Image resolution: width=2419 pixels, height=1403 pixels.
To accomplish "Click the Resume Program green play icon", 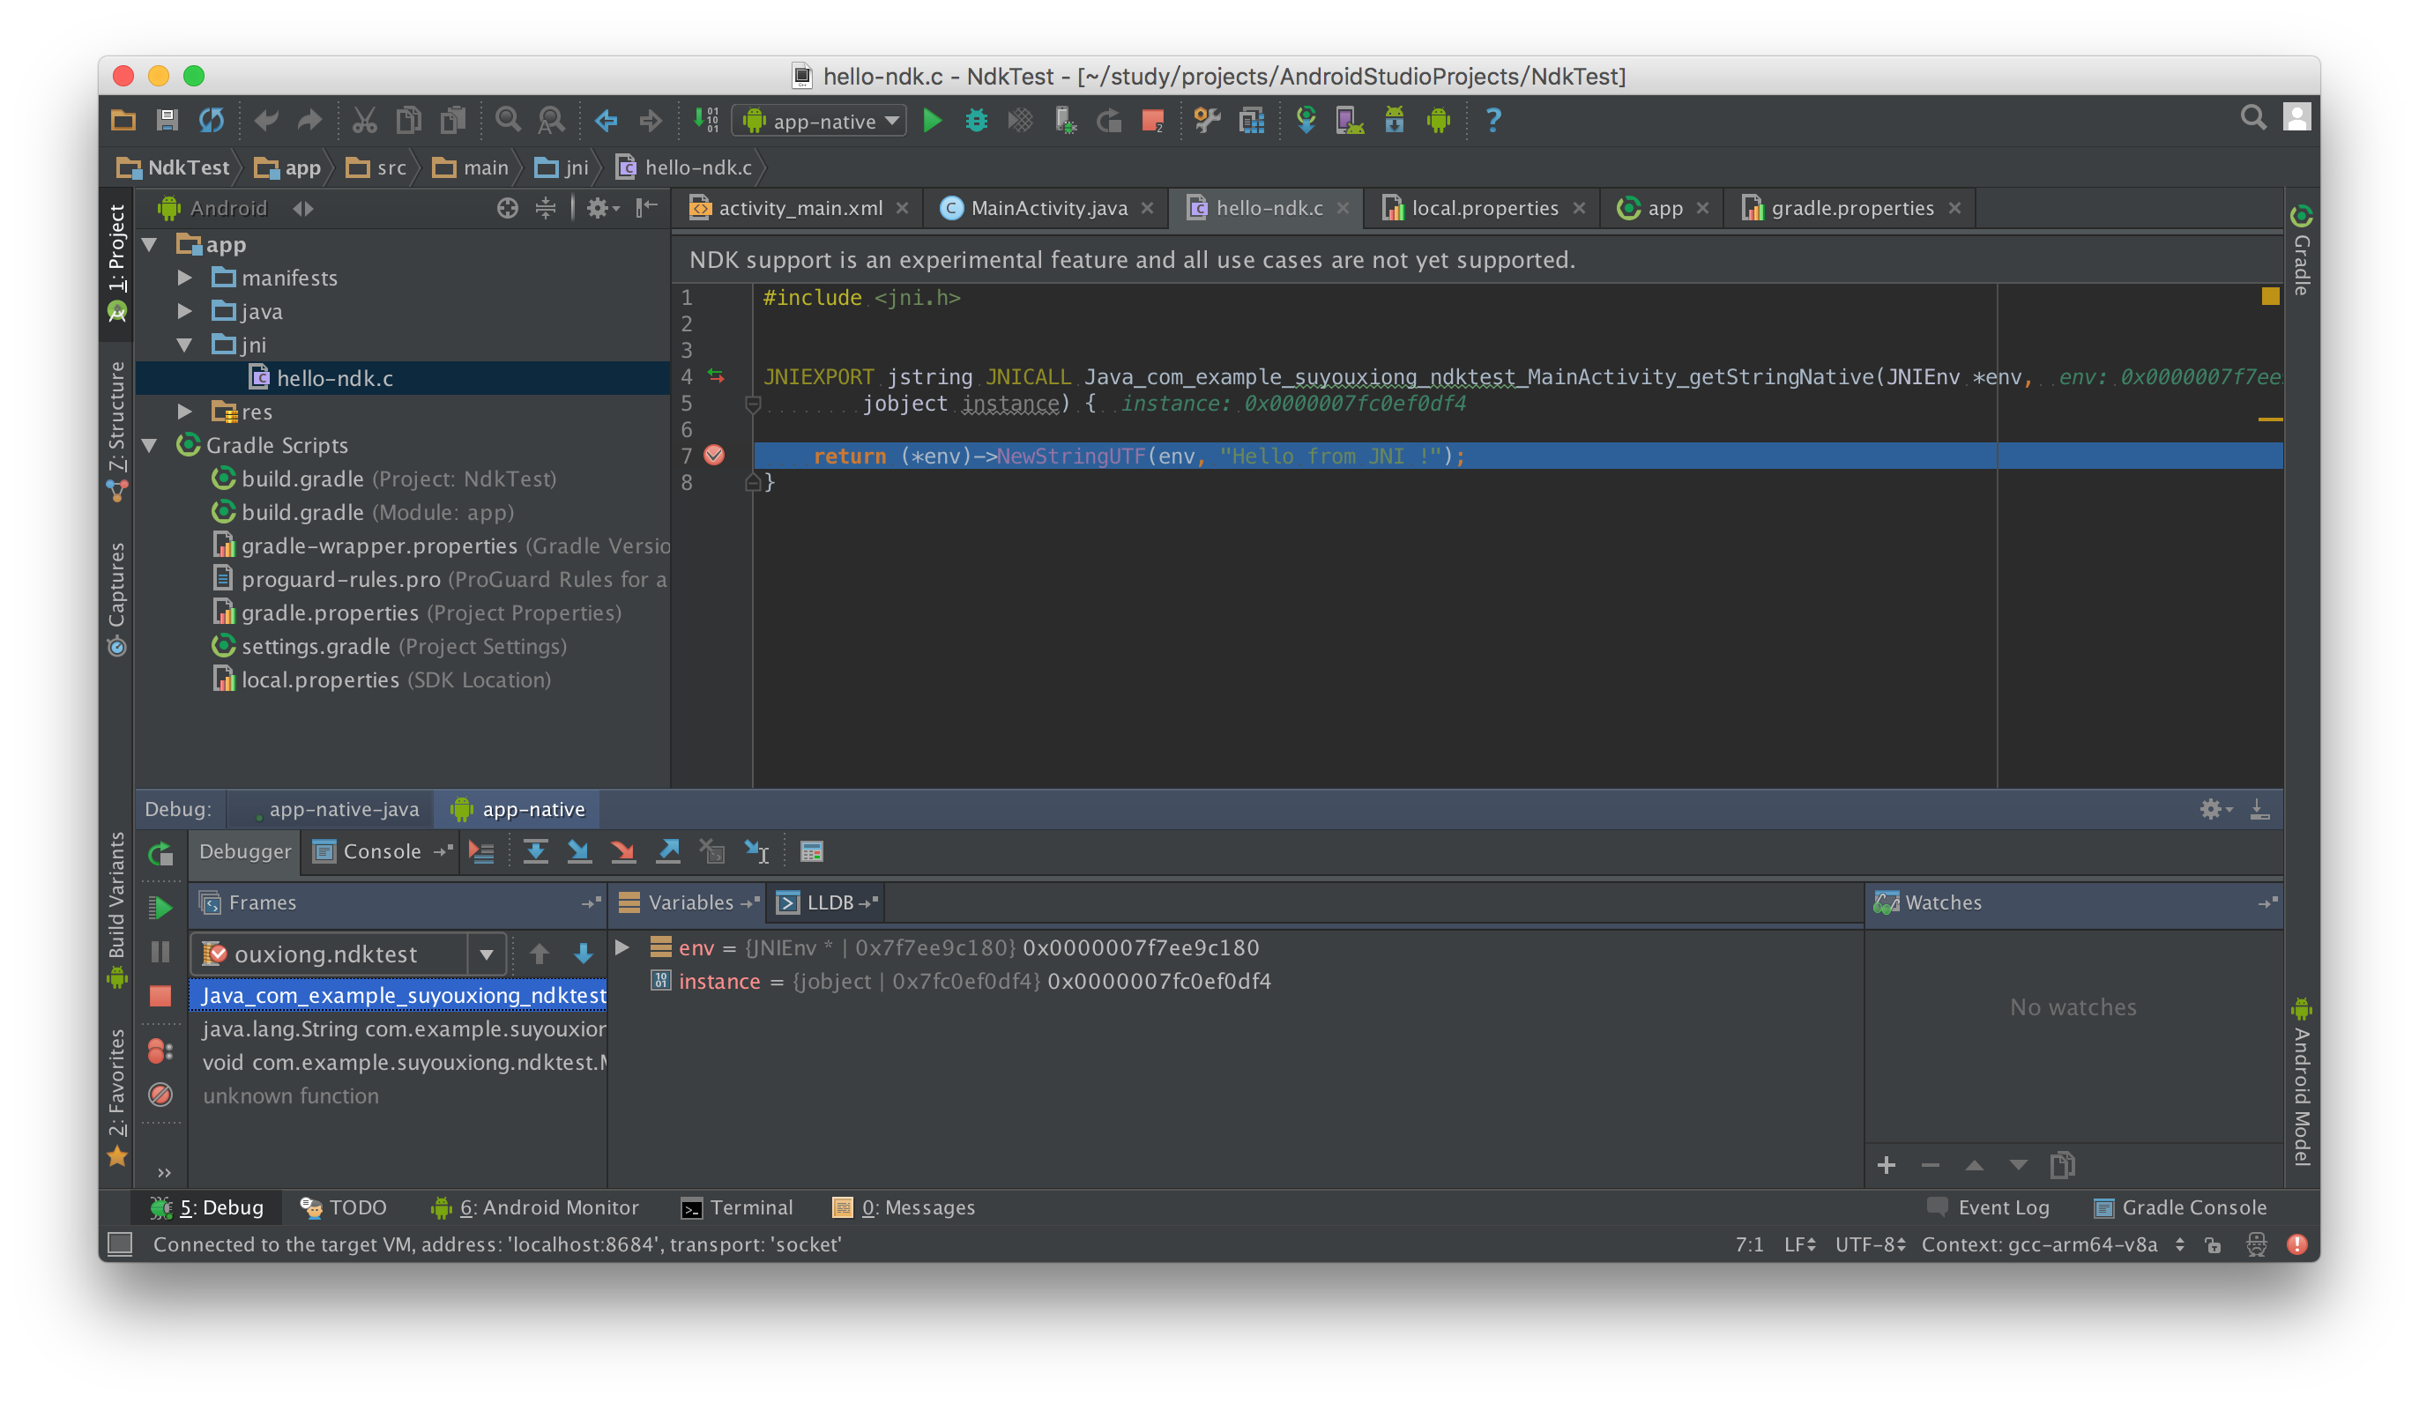I will point(160,907).
